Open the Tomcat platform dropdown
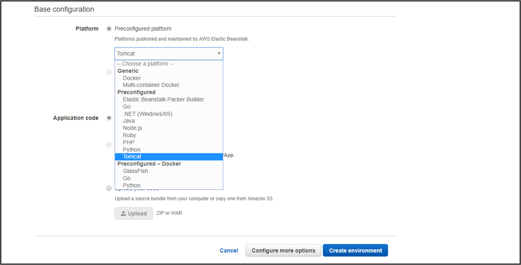Image resolution: width=521 pixels, height=265 pixels. click(x=169, y=54)
